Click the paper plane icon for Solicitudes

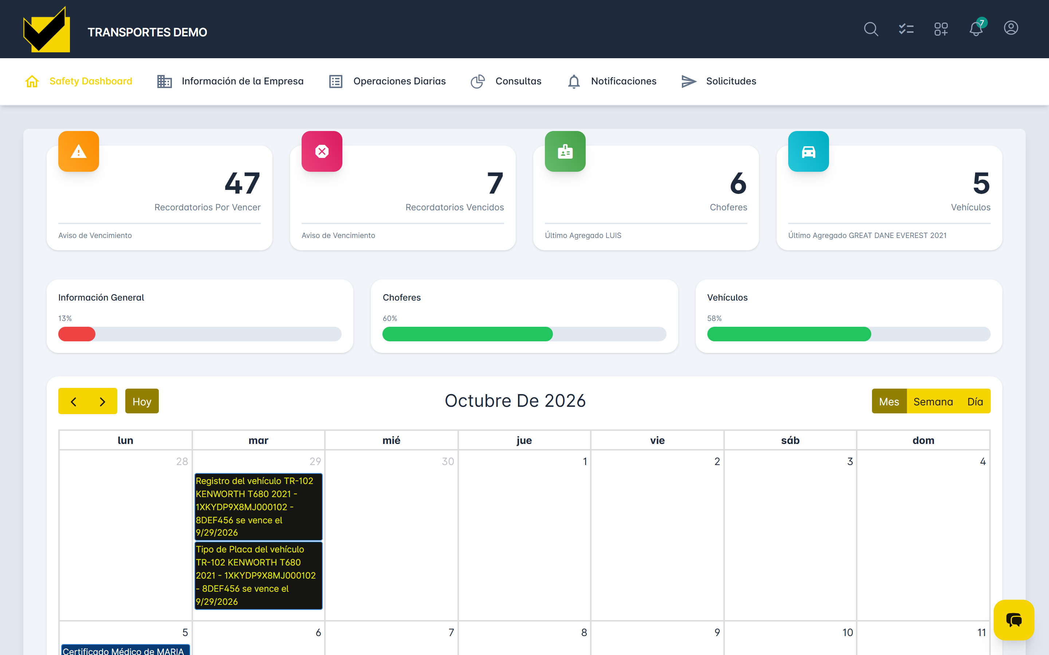[688, 81]
